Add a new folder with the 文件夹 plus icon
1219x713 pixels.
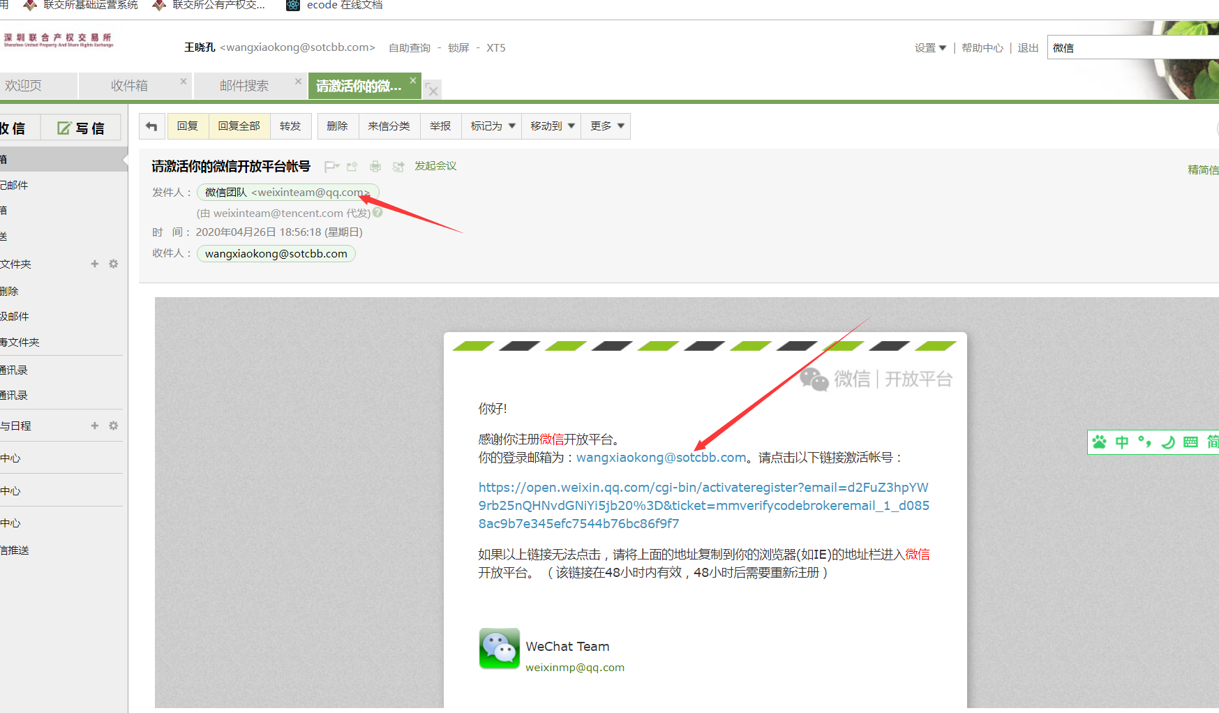click(x=95, y=264)
